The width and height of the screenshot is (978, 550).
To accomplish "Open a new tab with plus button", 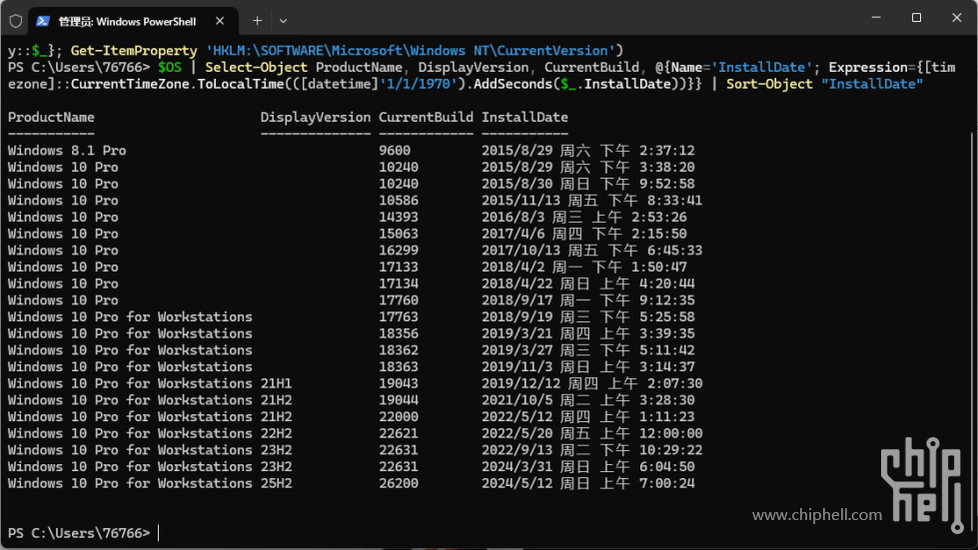I will pos(257,21).
